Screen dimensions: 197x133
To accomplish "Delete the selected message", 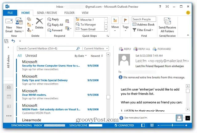I will pos(39,23).
